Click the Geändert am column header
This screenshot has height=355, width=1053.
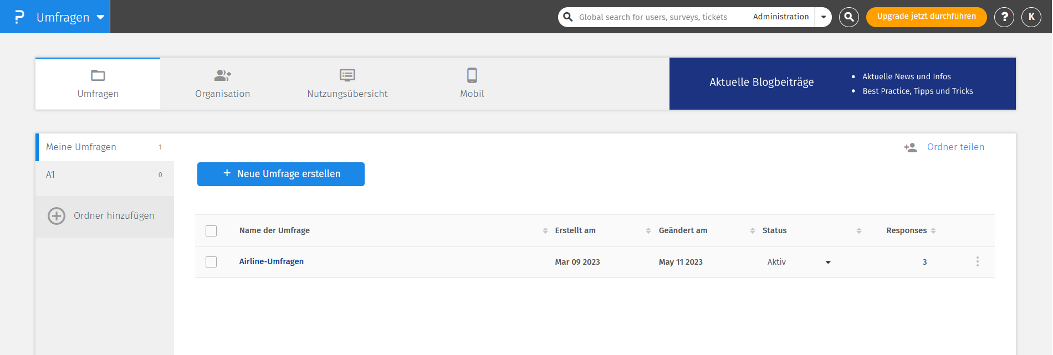[683, 230]
